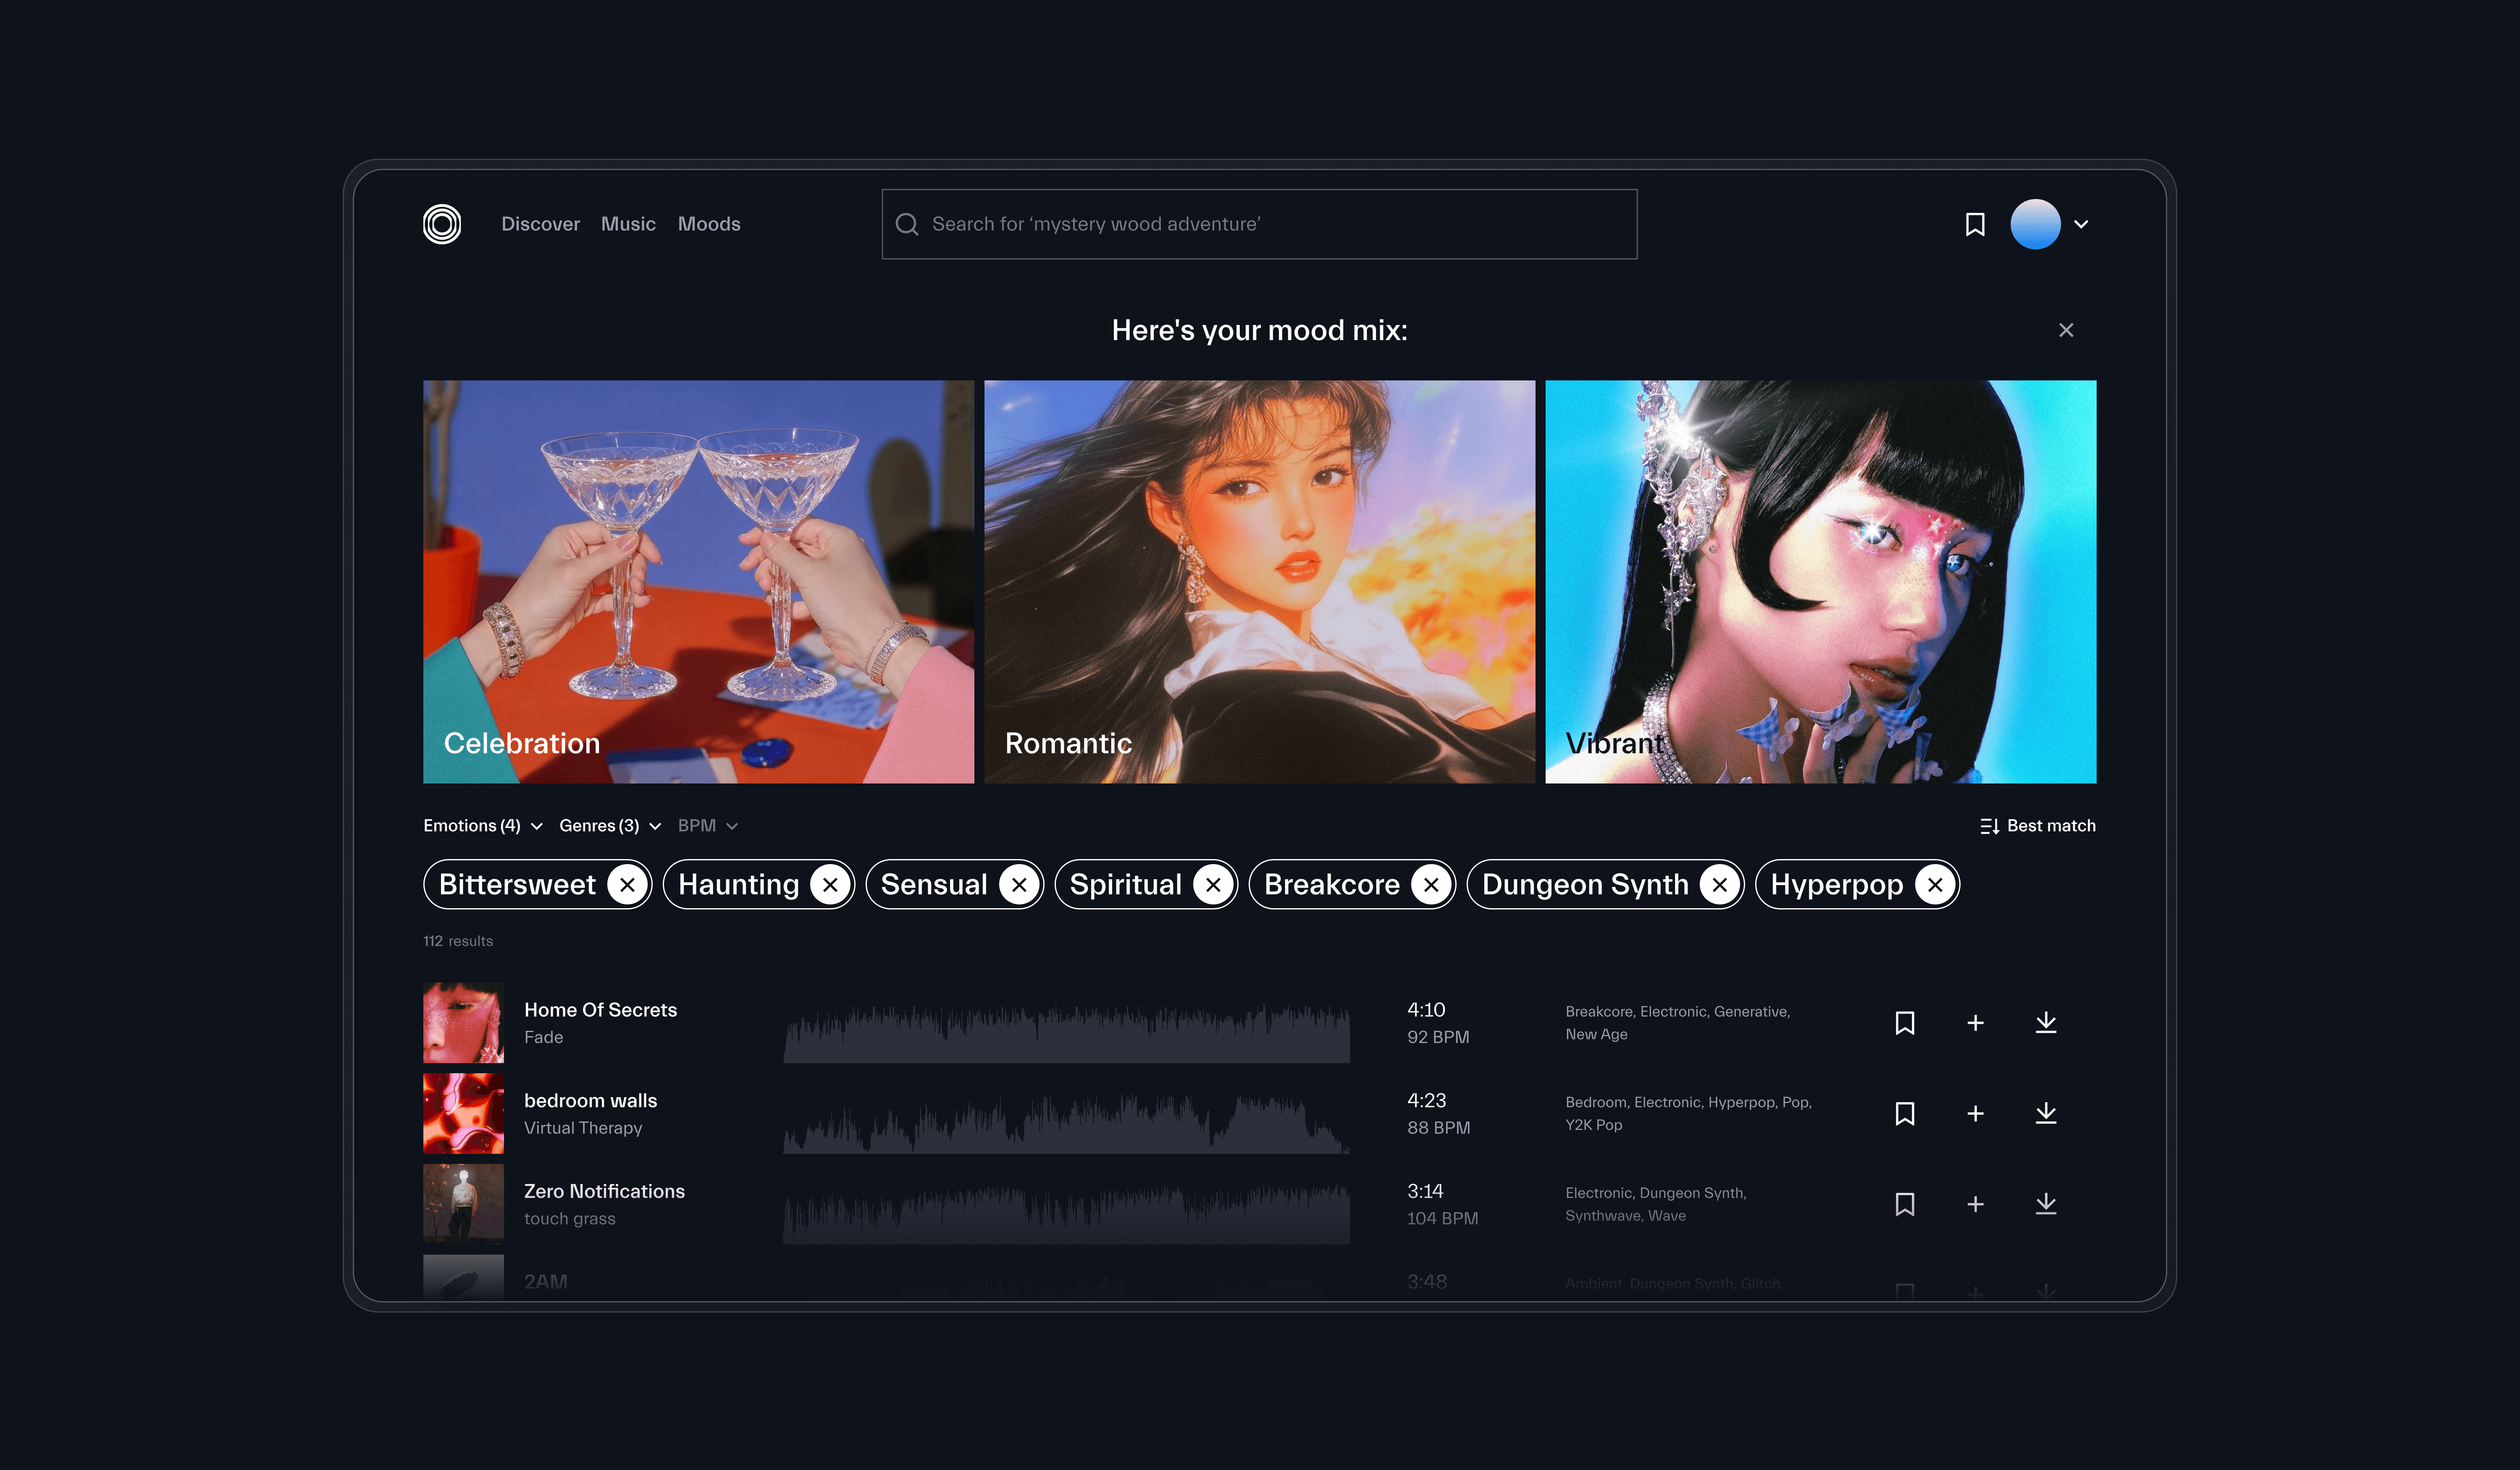Click the circular app logo icon
The width and height of the screenshot is (2520, 1470).
[x=442, y=224]
